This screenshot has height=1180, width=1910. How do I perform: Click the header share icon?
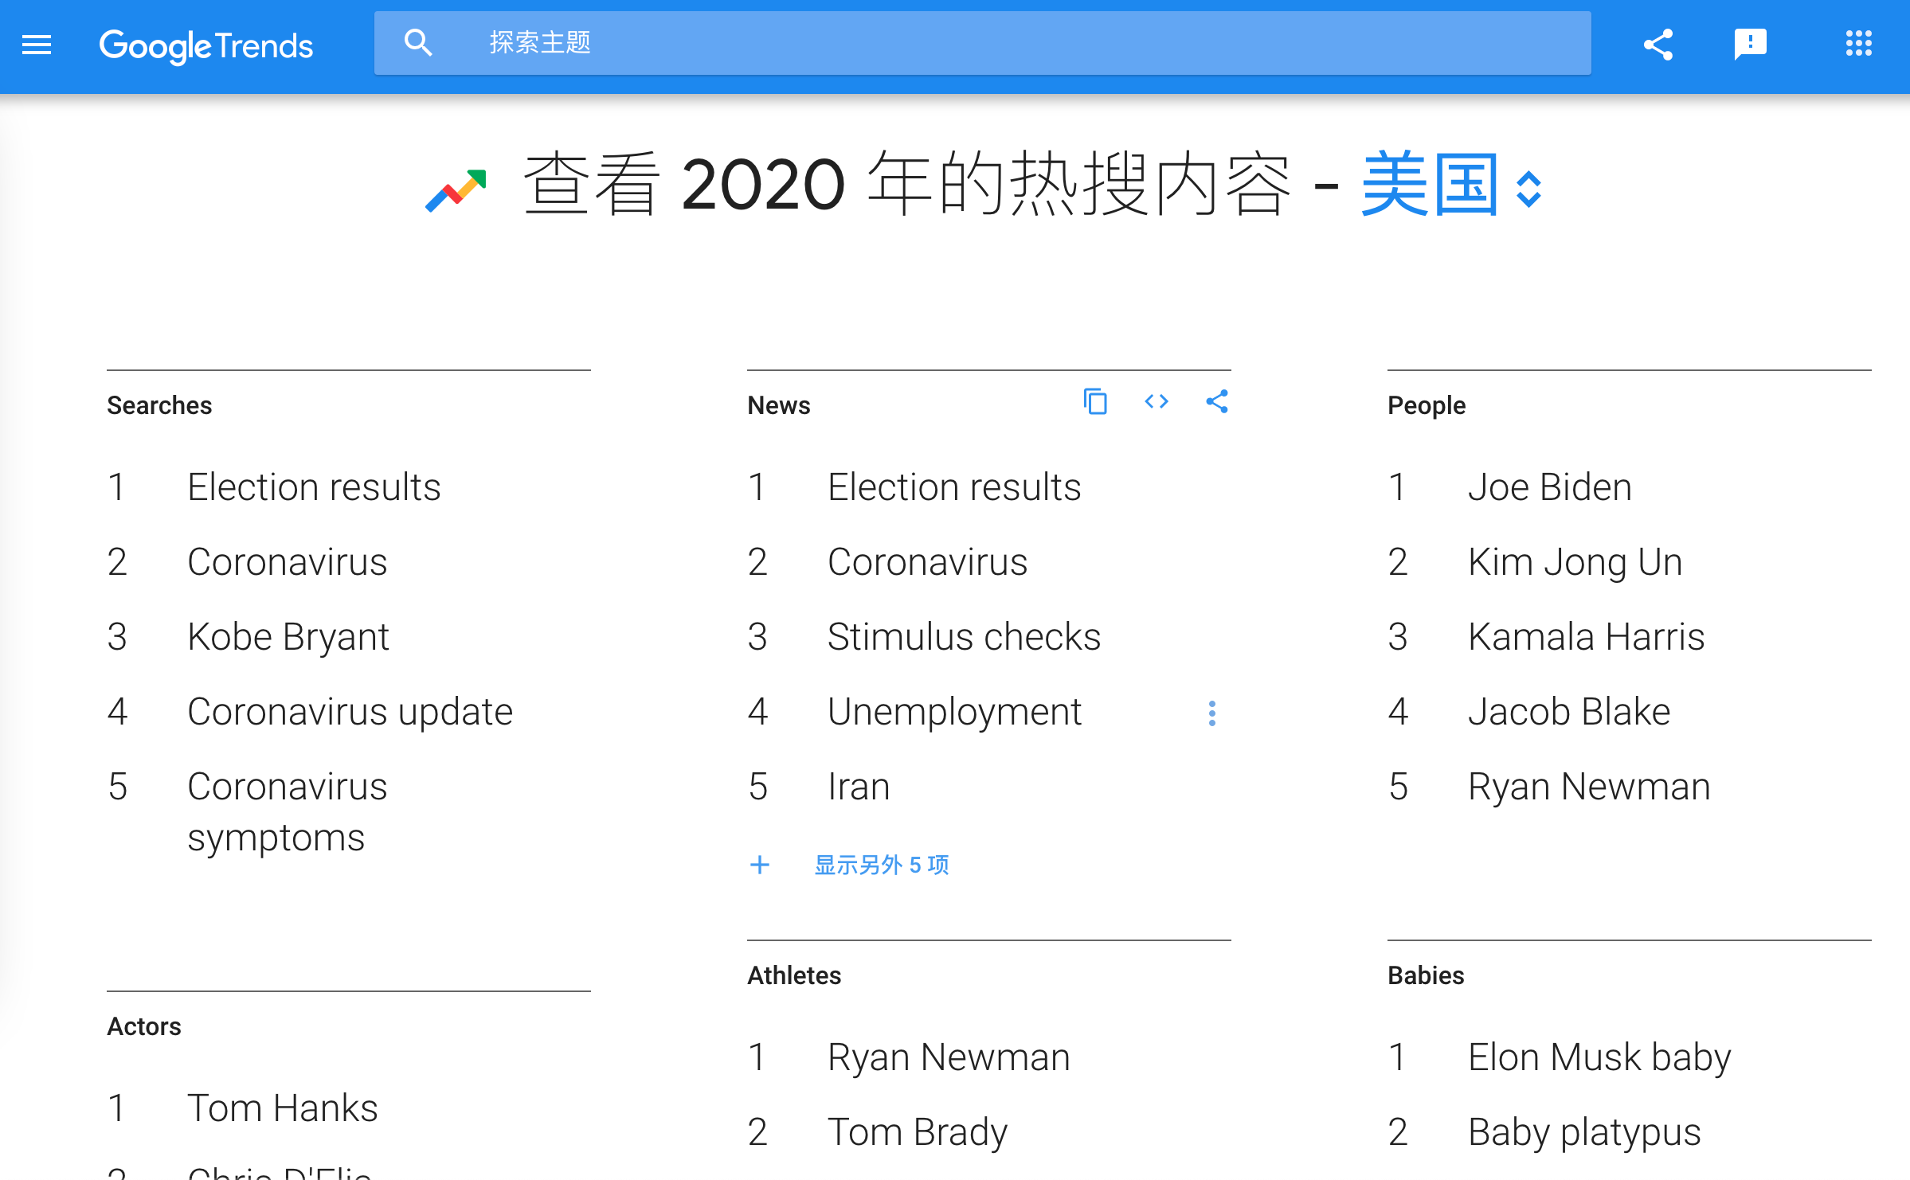click(1658, 45)
